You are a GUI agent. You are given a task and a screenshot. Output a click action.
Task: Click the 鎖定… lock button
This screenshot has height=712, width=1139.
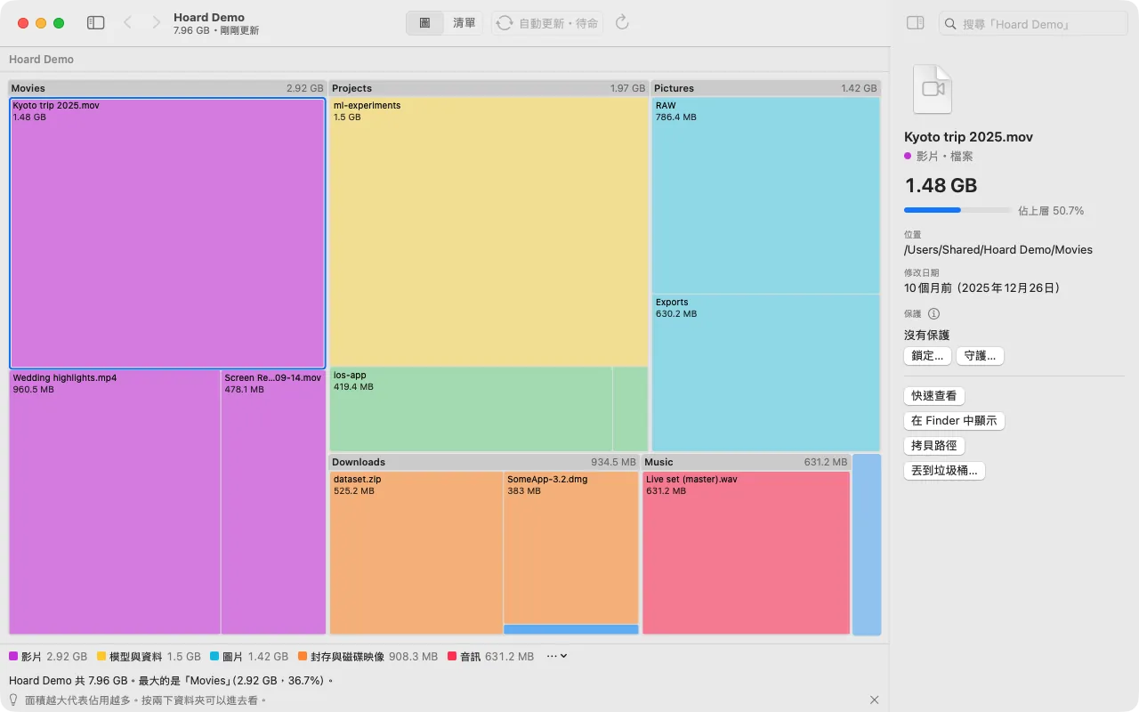[926, 356]
